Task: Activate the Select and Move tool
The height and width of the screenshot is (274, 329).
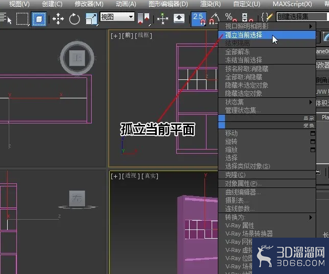Action: pos(58,19)
